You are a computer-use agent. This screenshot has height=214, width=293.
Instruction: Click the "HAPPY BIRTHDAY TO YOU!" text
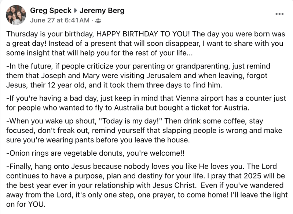click(x=144, y=34)
